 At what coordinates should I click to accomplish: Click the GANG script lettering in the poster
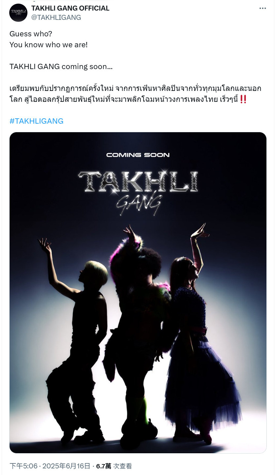click(139, 205)
